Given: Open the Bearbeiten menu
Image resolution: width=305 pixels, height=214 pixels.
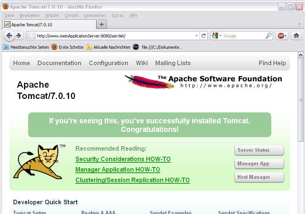Looking at the screenshot, I should pos(30,15).
